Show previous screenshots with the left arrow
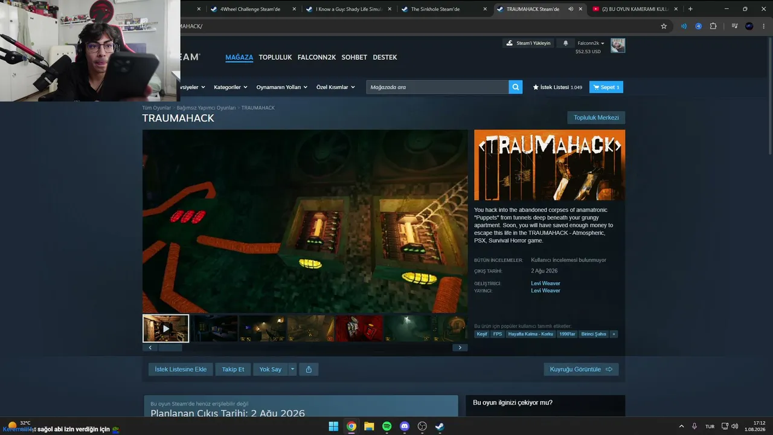 150,347
